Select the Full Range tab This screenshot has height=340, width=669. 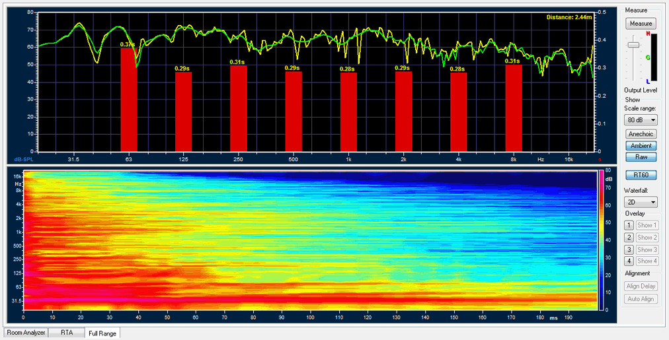pyautogui.click(x=102, y=333)
